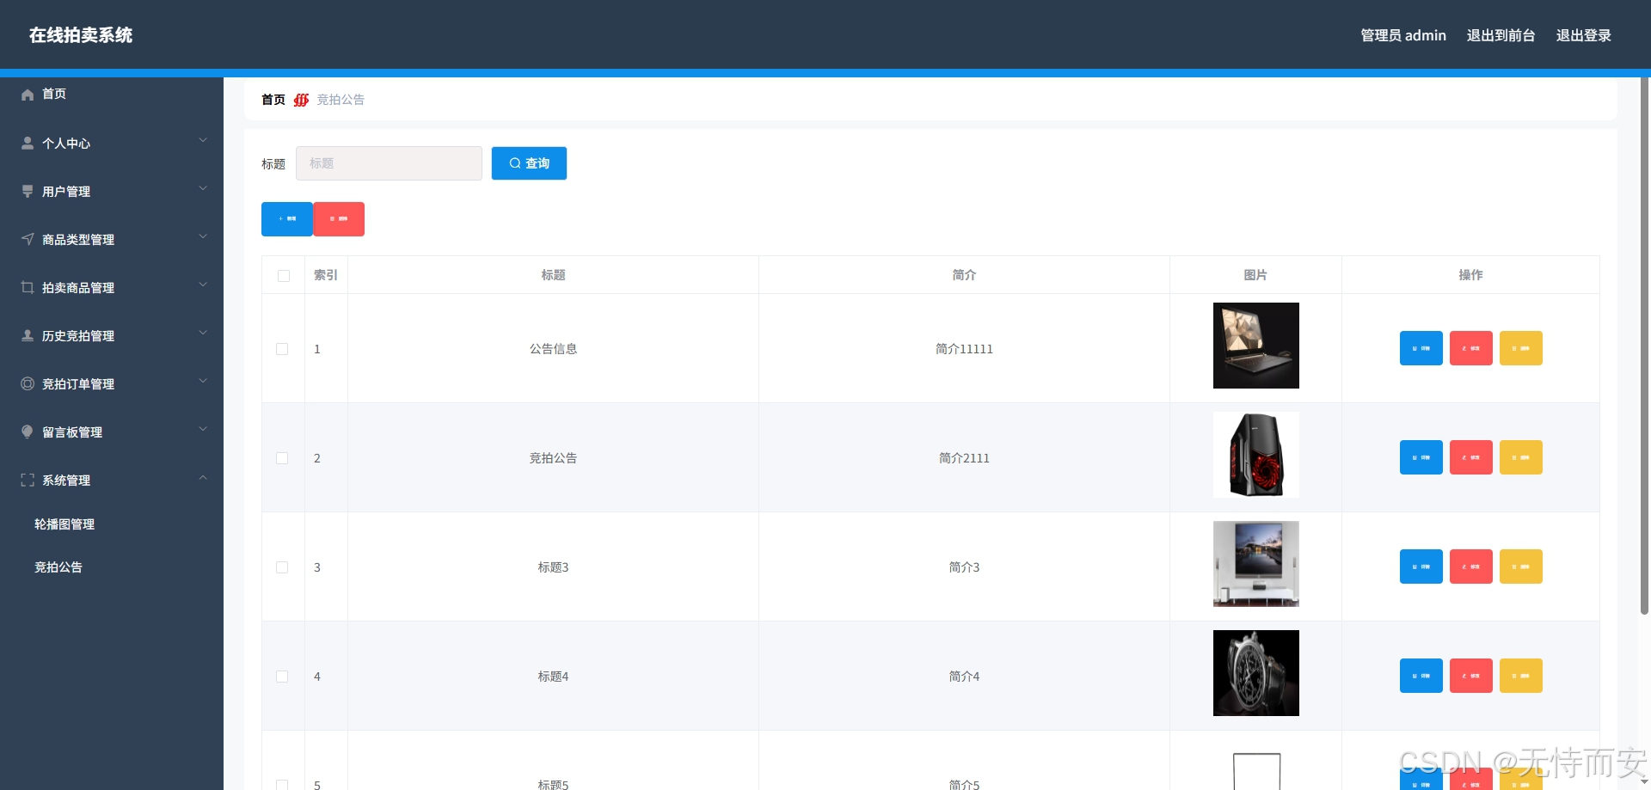Click the 首页 breadcrumb link
This screenshot has width=1651, height=790.
273,100
